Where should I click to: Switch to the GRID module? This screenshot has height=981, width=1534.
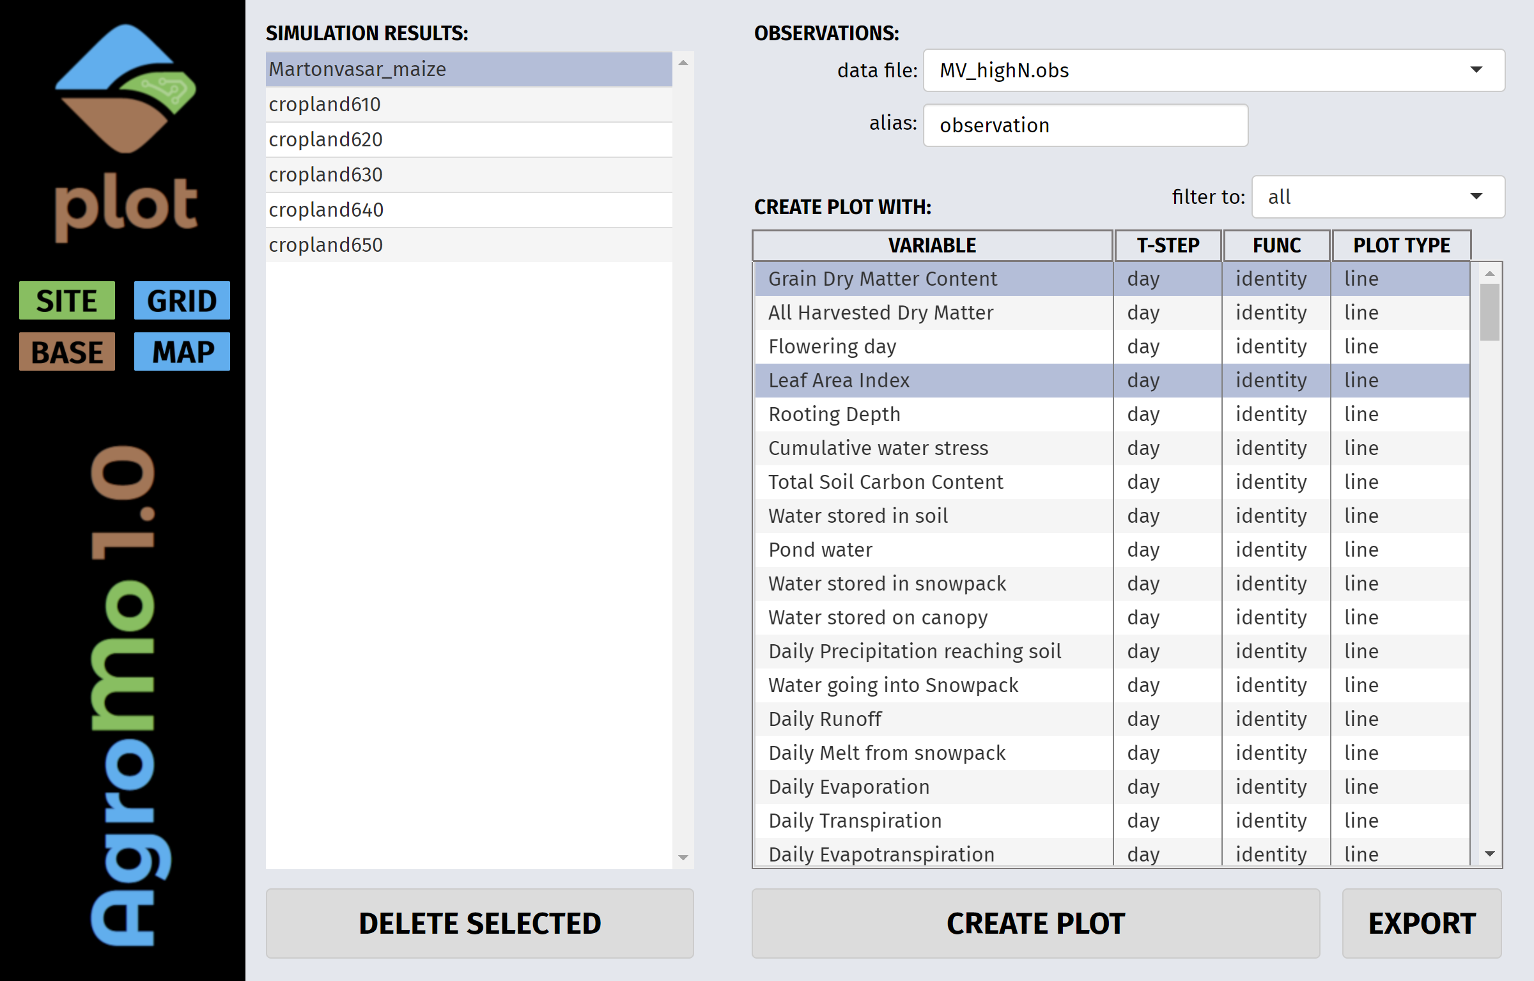pyautogui.click(x=182, y=300)
